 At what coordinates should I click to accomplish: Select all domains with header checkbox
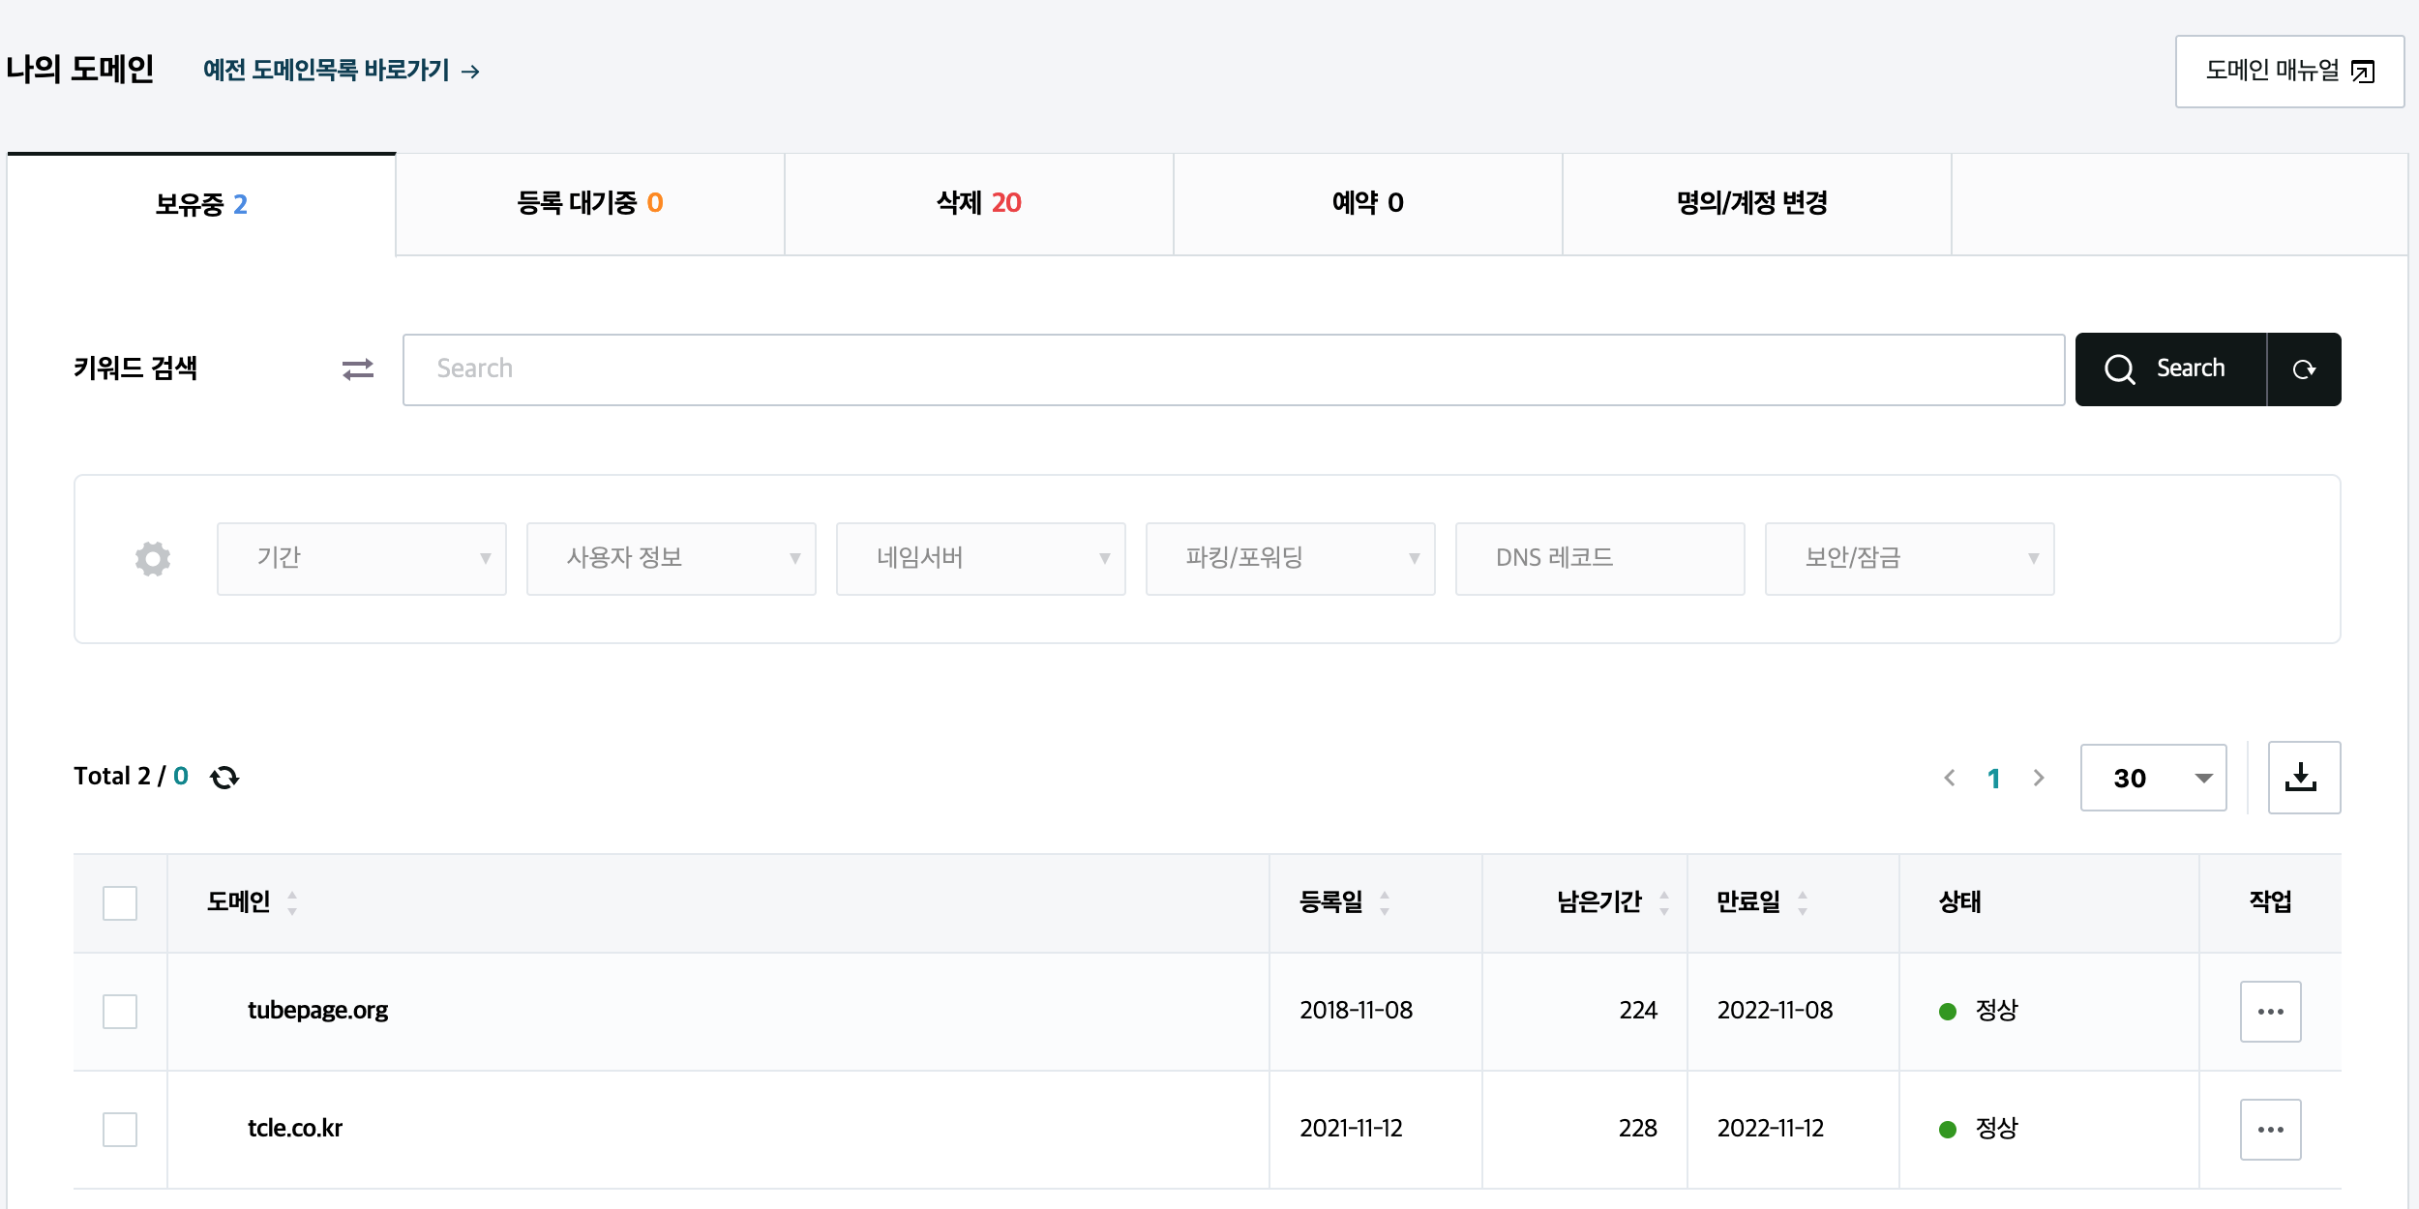pos(120,903)
